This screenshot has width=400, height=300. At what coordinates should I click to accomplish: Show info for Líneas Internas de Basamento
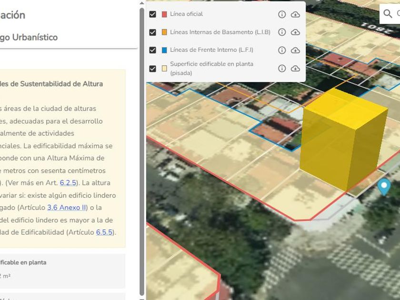(282, 32)
